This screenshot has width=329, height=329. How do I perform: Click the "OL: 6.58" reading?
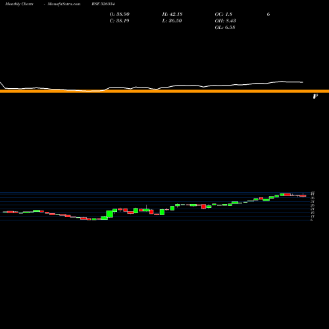click(225, 28)
